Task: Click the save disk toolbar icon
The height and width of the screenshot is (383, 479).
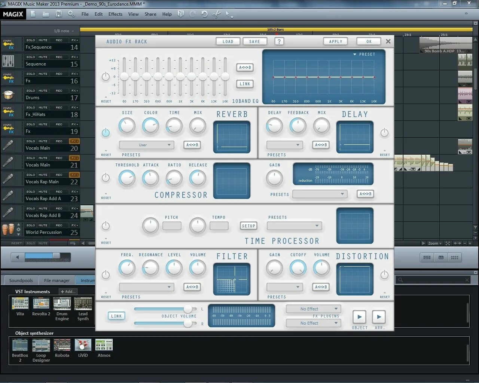Action: coord(59,14)
